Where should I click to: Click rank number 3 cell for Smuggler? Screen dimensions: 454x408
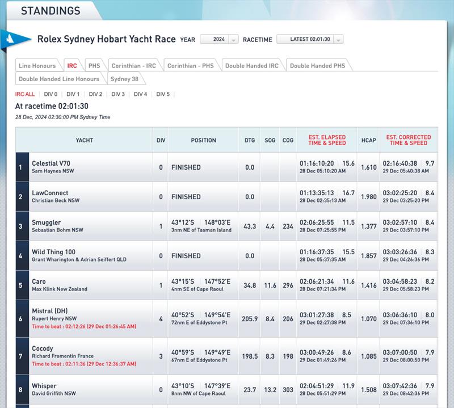pyautogui.click(x=22, y=226)
